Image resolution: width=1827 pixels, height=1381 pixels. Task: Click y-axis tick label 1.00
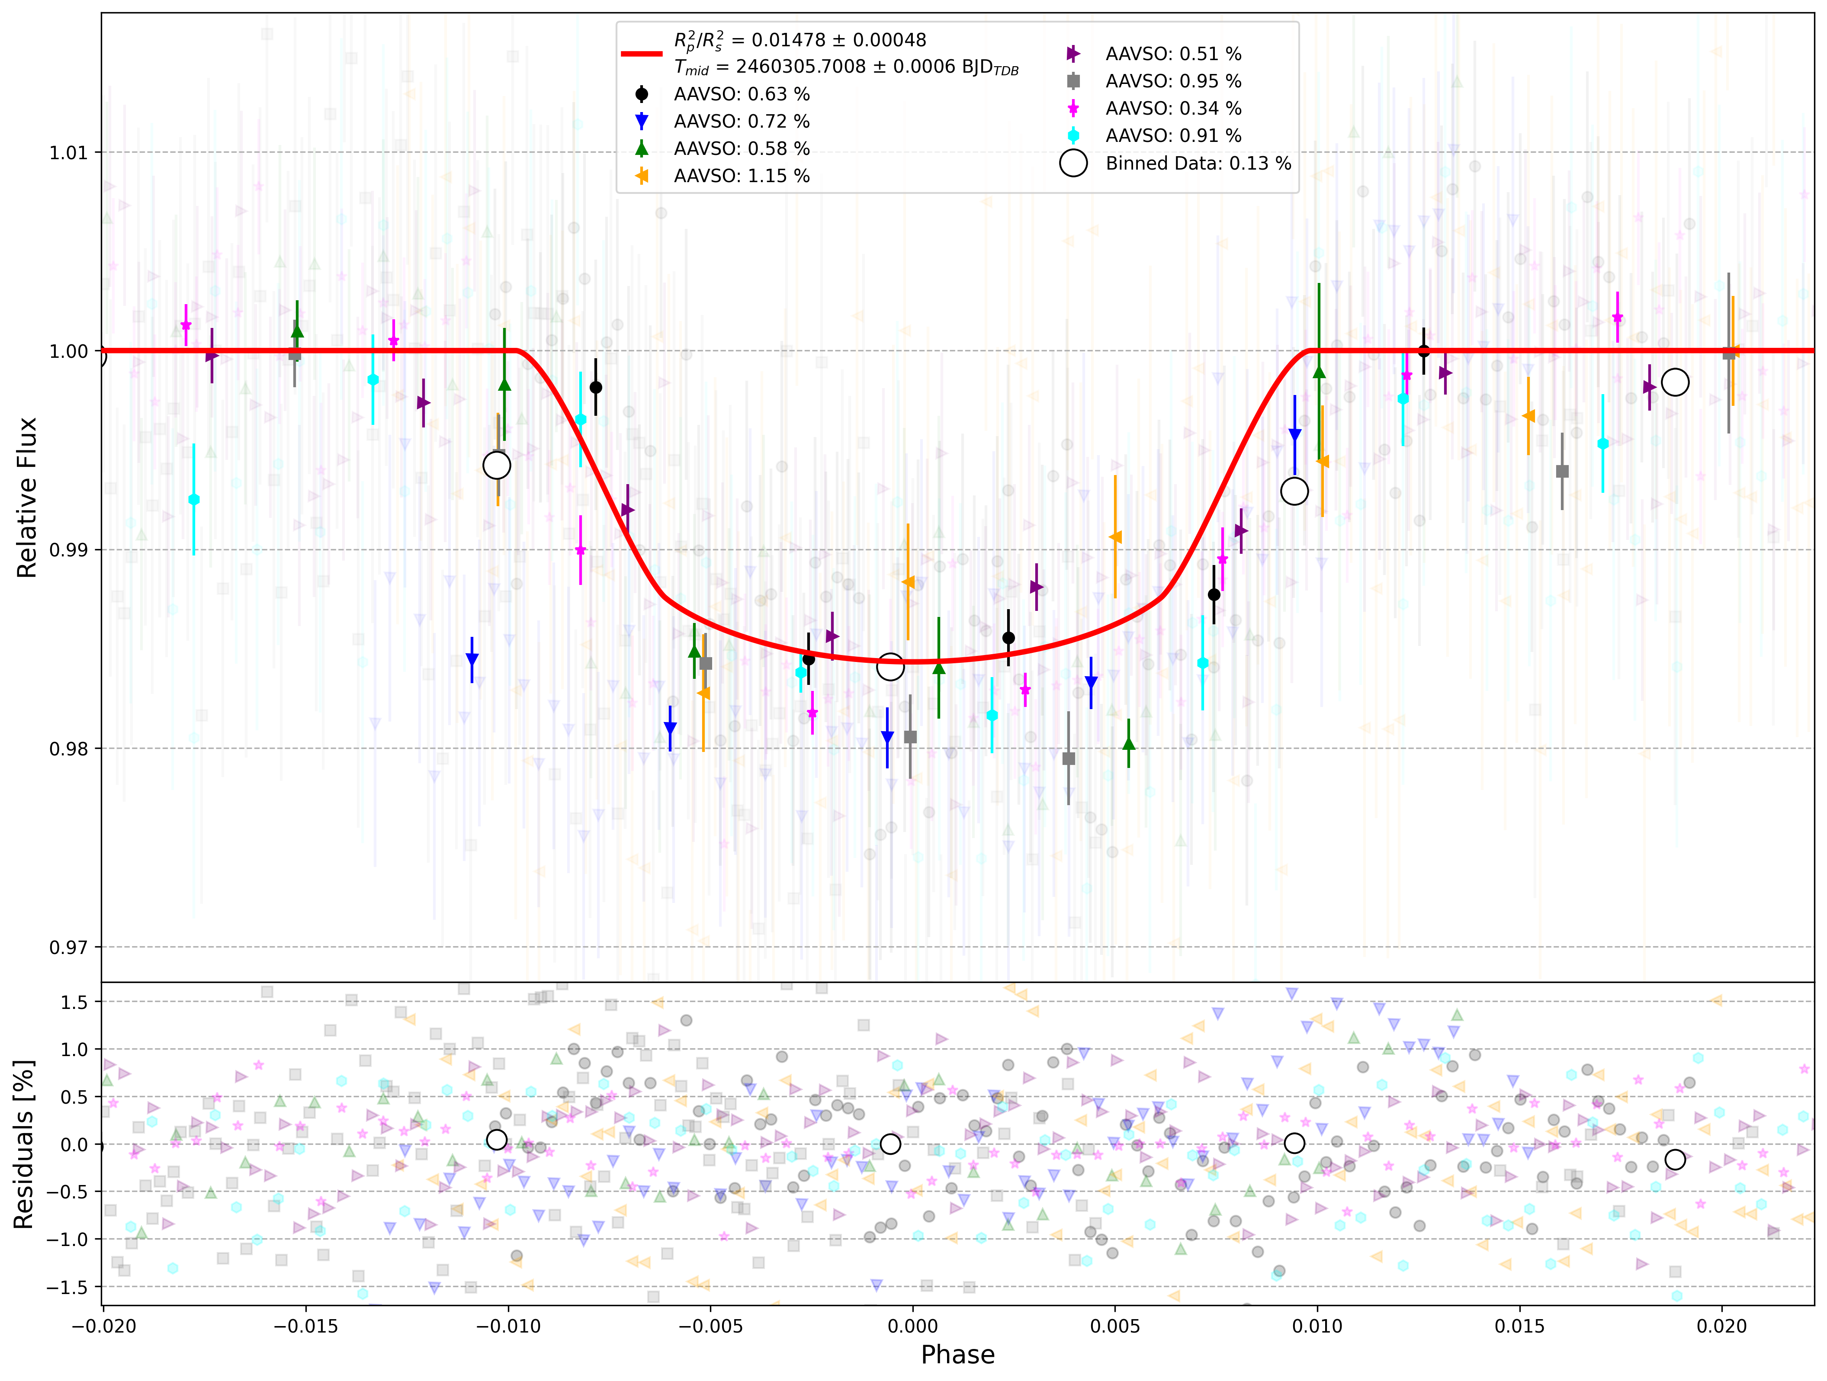(68, 352)
